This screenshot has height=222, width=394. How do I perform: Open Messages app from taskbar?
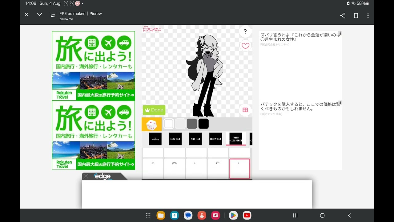[188, 216]
